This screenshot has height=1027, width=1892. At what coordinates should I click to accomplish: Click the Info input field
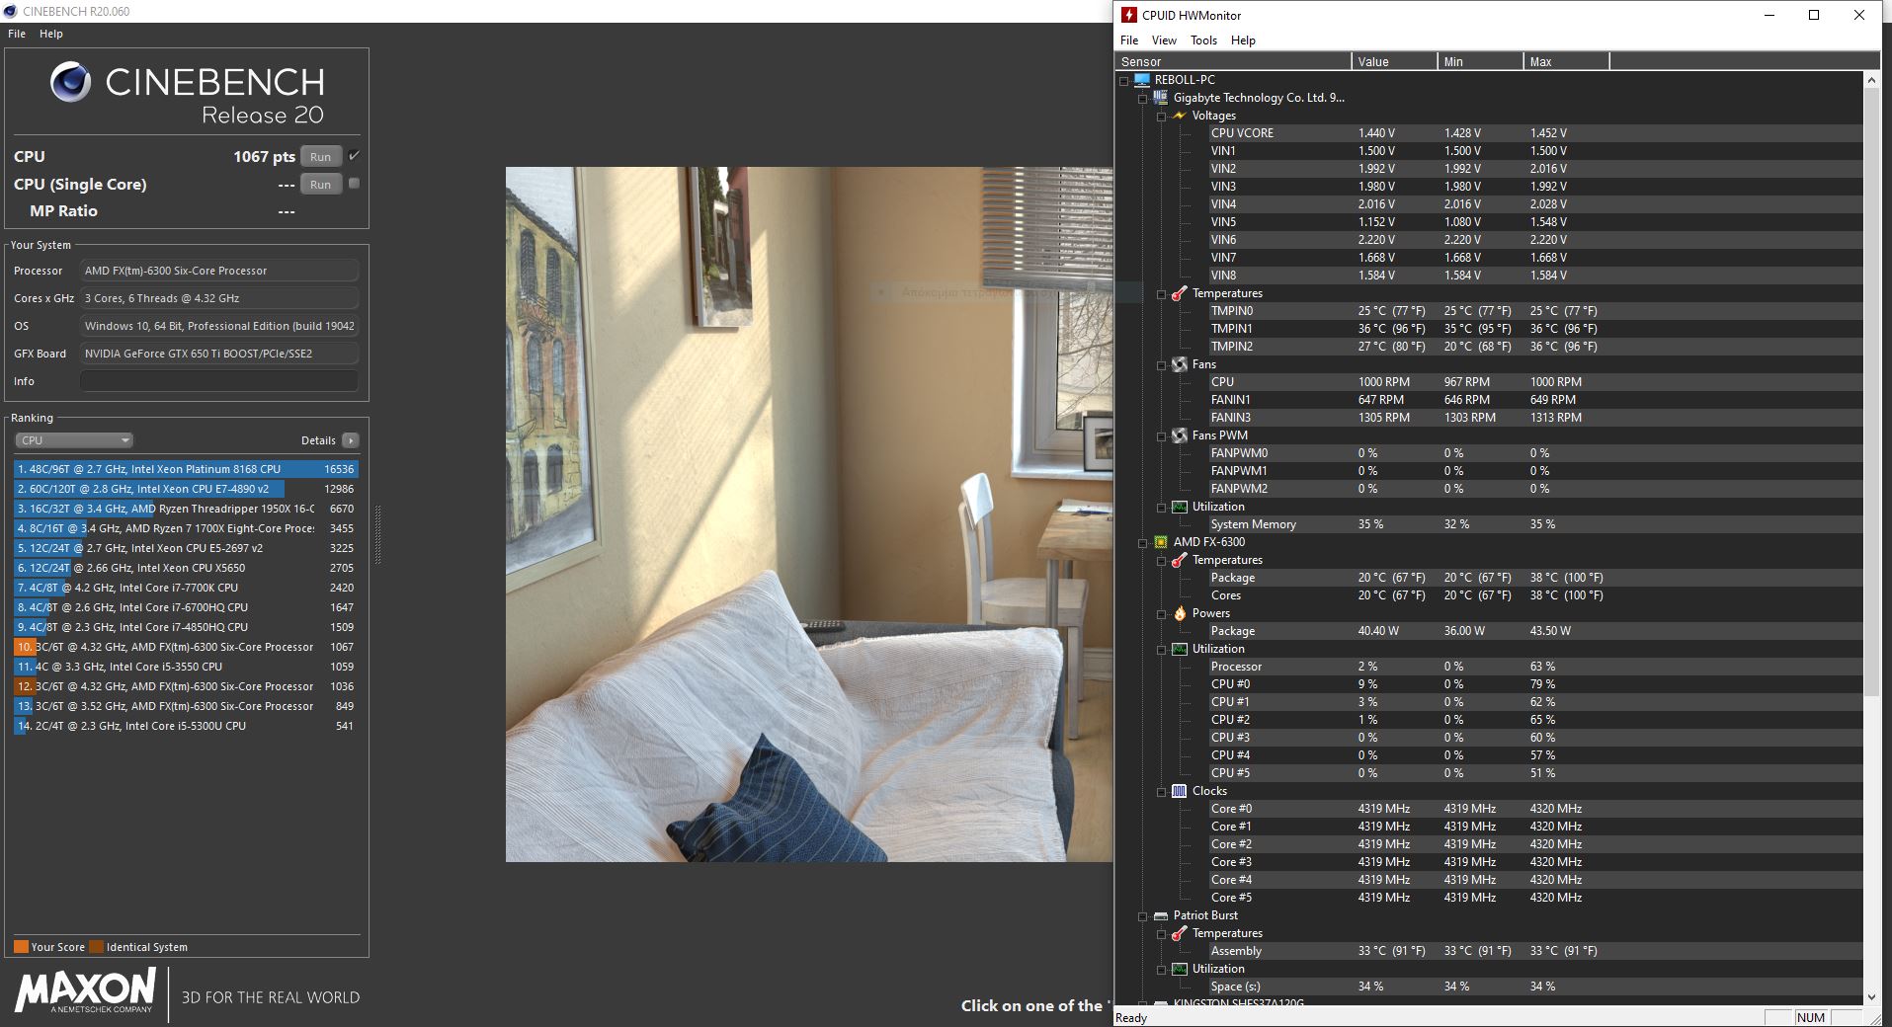(218, 381)
